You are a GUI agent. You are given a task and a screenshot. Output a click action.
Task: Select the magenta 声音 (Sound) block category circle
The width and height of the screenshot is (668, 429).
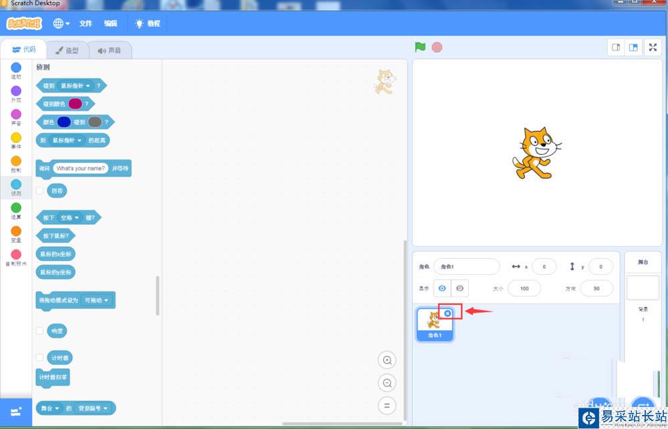[16, 114]
